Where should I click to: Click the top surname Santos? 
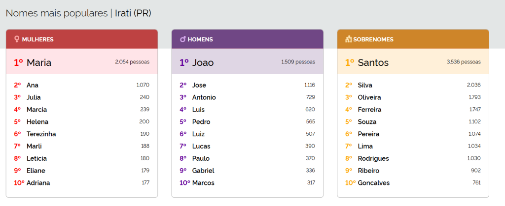point(373,62)
